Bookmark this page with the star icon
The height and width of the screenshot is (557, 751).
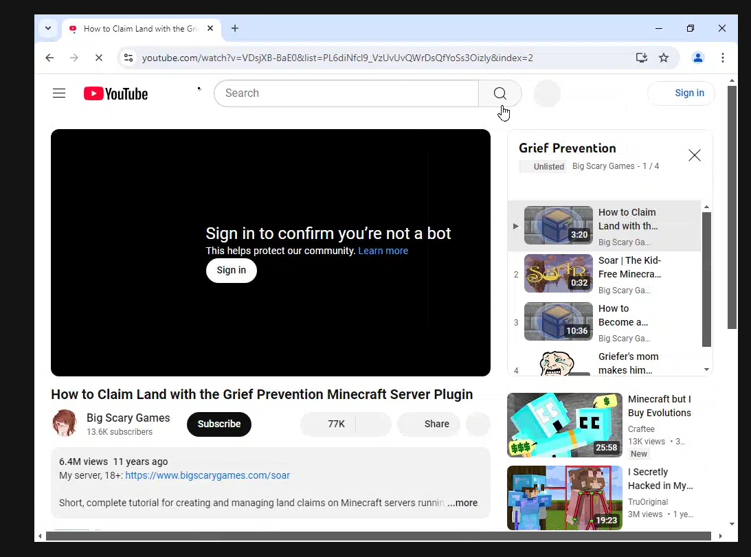[663, 58]
